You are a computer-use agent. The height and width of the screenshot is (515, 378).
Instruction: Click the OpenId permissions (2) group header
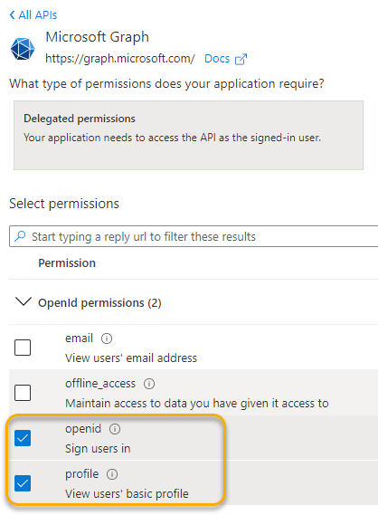[x=99, y=303]
